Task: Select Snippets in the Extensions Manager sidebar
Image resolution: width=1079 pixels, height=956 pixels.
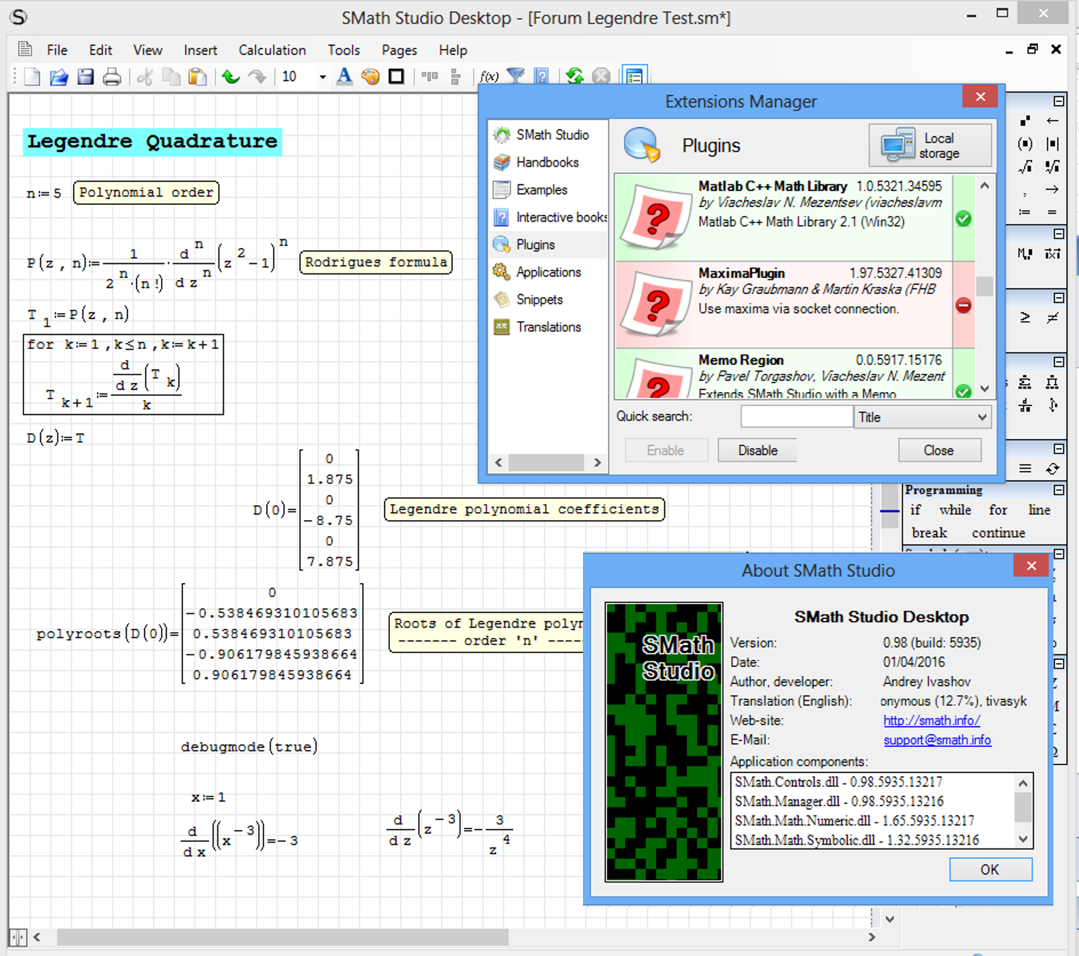Action: pos(539,299)
